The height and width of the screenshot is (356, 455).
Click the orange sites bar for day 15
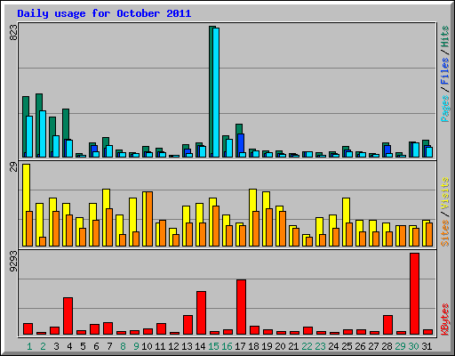point(216,226)
